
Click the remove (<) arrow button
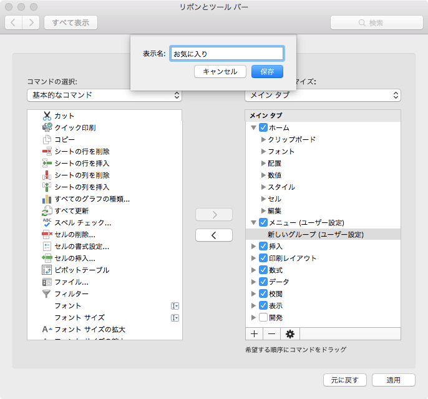coord(214,235)
